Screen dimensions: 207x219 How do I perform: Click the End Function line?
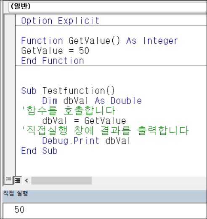pyautogui.click(x=53, y=61)
